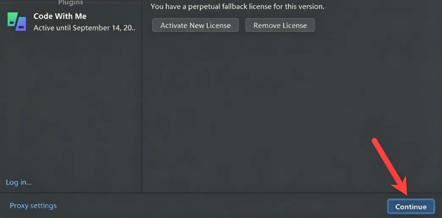Click the Activate New License button

click(x=195, y=25)
